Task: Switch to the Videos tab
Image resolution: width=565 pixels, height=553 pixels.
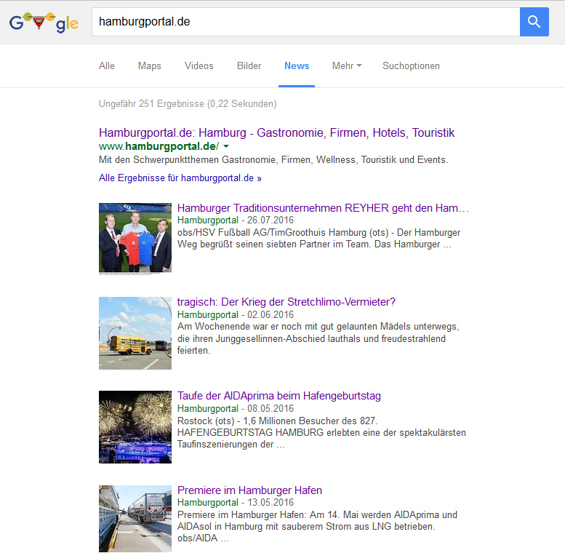Action: coord(199,66)
